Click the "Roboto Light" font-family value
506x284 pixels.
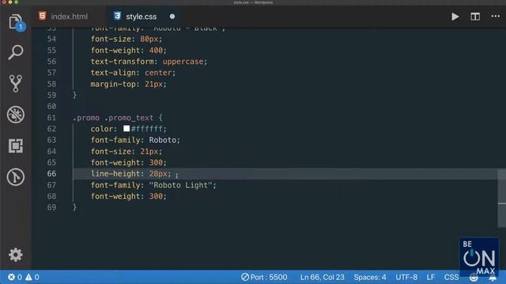(180, 185)
